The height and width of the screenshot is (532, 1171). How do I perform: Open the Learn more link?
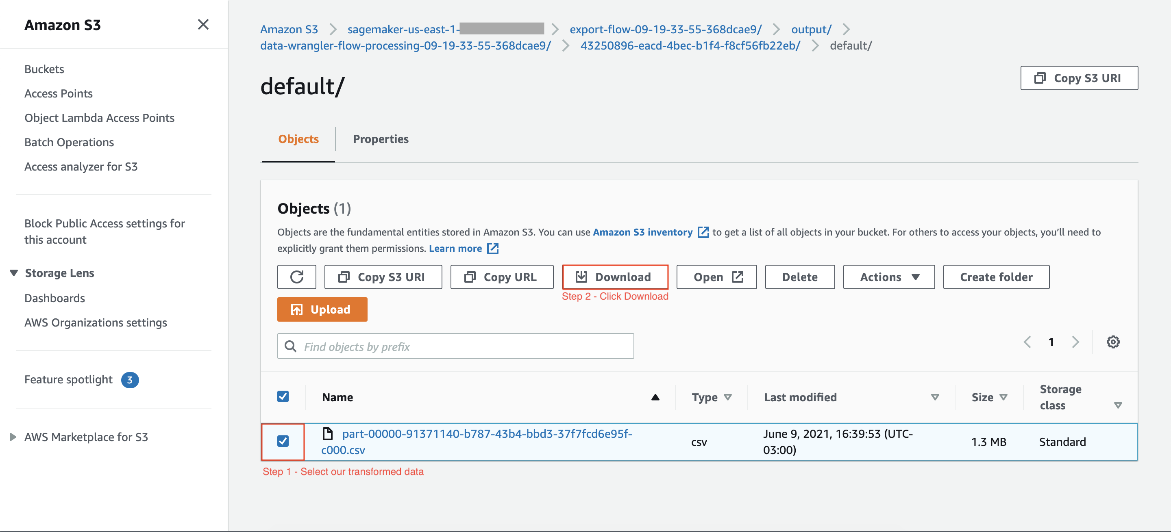455,248
